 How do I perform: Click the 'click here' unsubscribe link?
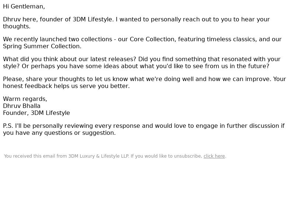click(214, 156)
